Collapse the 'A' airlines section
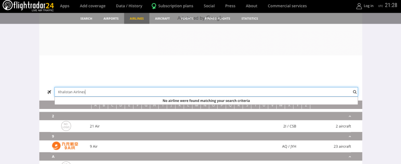 pyautogui.click(x=350, y=157)
